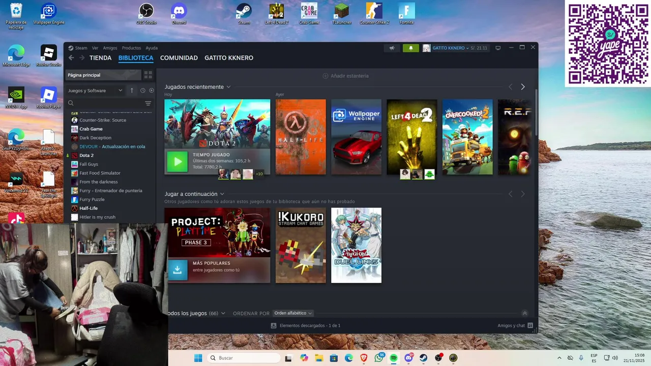Open the GATITO KKNERO profile tab
651x366 pixels.
point(229,58)
